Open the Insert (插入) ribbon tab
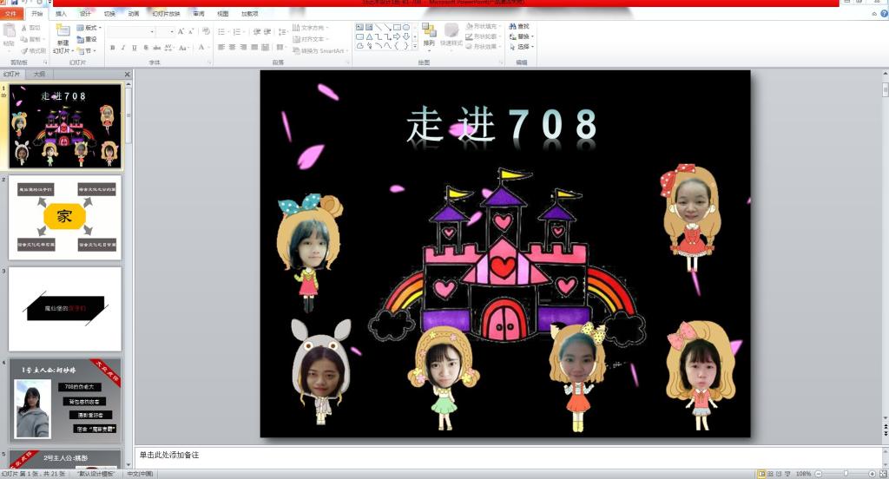This screenshot has width=889, height=479. click(x=61, y=14)
